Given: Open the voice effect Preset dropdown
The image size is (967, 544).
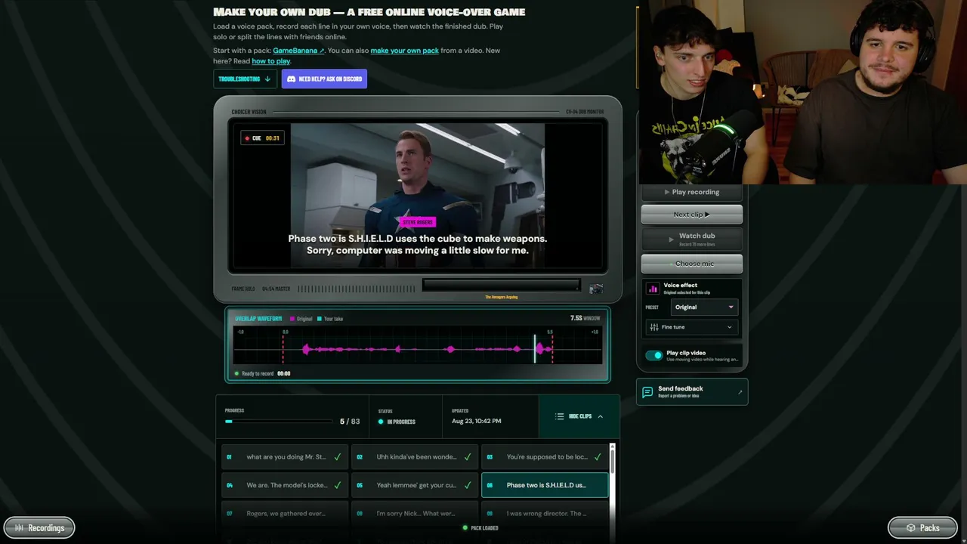Looking at the screenshot, I should coord(703,308).
